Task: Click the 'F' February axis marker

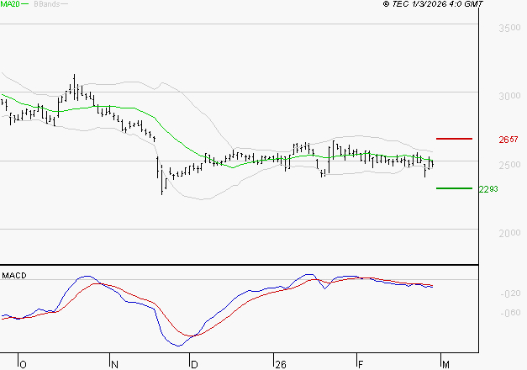Action: tap(359, 364)
